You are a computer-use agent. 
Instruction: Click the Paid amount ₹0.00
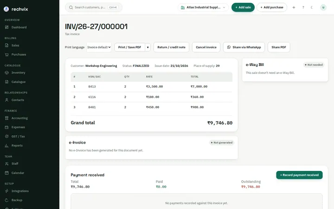click(161, 187)
